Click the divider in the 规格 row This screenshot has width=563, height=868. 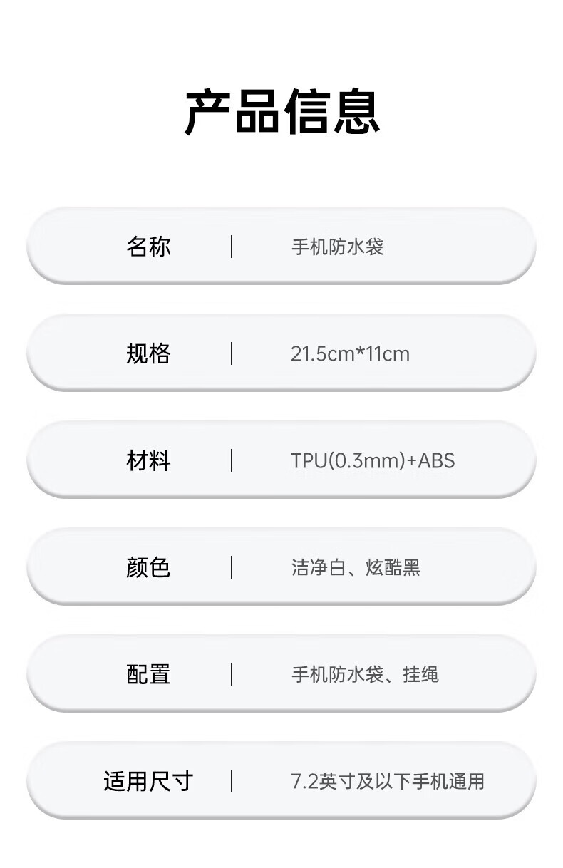tap(232, 353)
